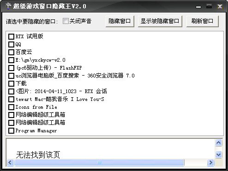228x171 pixels.
Task: Select the uc浏览器电脑版_百度搜索 entry text
Action: (47, 76)
